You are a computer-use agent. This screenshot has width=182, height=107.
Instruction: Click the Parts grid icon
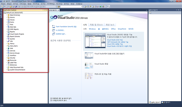pyautogui.click(x=8, y=25)
